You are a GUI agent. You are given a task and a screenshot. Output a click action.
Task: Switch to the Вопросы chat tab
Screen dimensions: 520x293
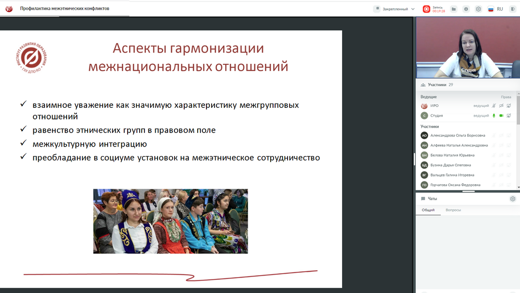[x=453, y=210]
